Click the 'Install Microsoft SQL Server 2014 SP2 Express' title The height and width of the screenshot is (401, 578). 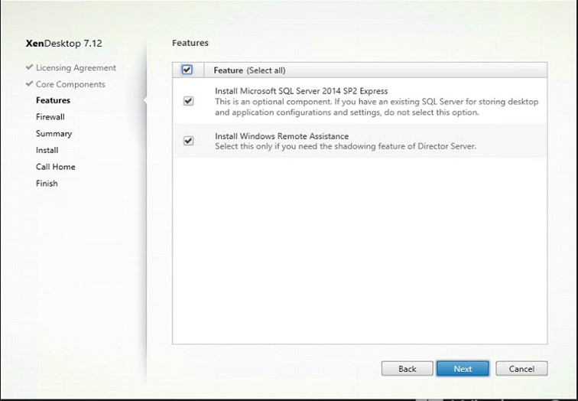(x=301, y=91)
